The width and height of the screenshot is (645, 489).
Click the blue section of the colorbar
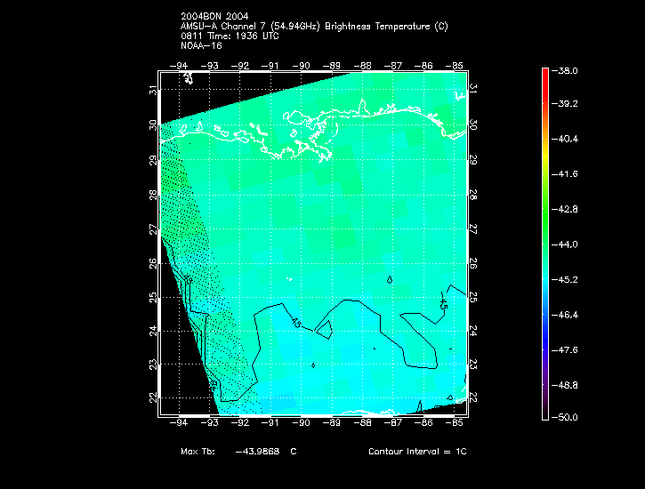[546, 342]
